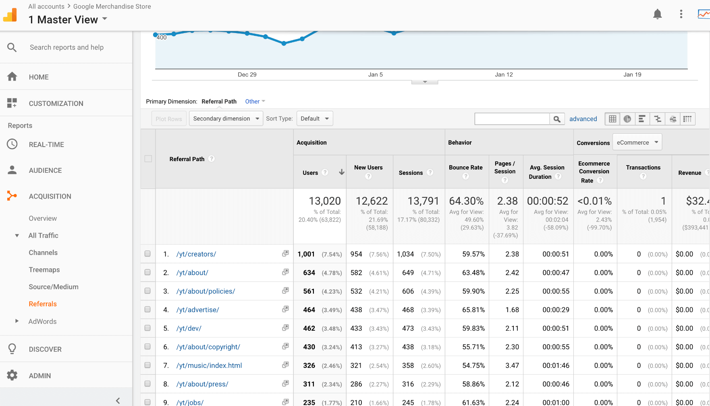Click the Discover lightbulb icon

[12, 349]
